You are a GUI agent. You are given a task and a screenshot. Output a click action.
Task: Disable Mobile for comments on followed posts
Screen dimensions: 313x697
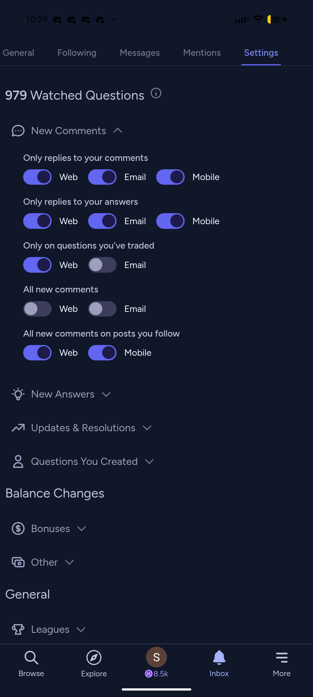click(102, 353)
